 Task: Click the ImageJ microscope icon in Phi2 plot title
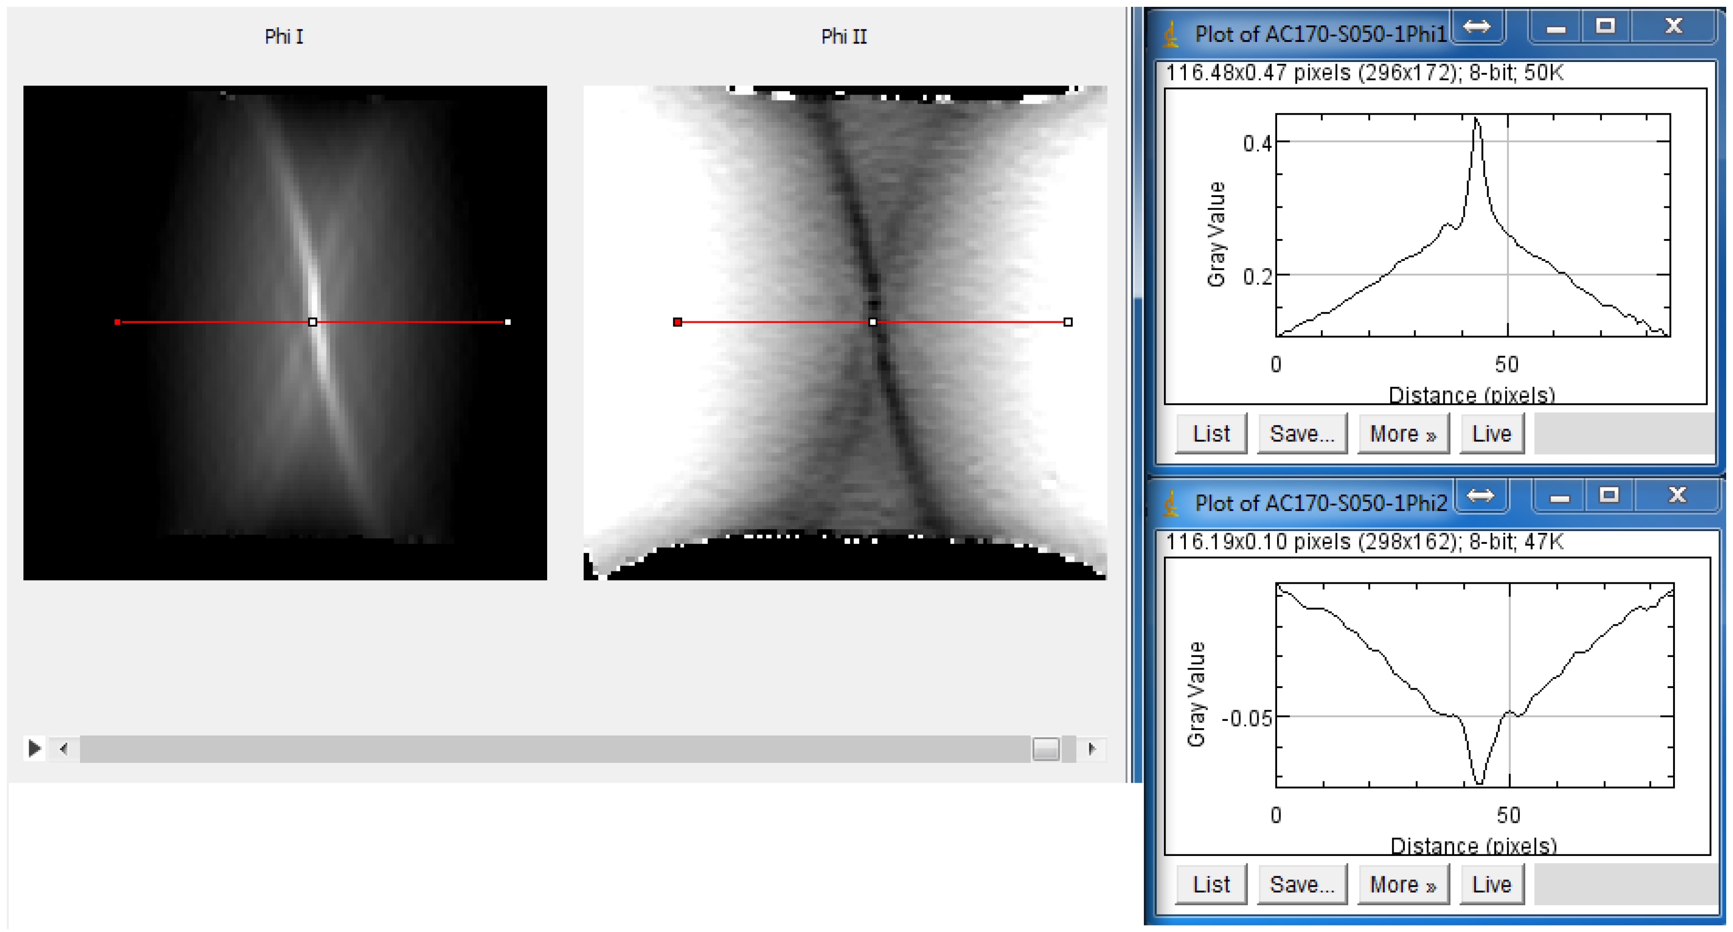(x=1171, y=503)
